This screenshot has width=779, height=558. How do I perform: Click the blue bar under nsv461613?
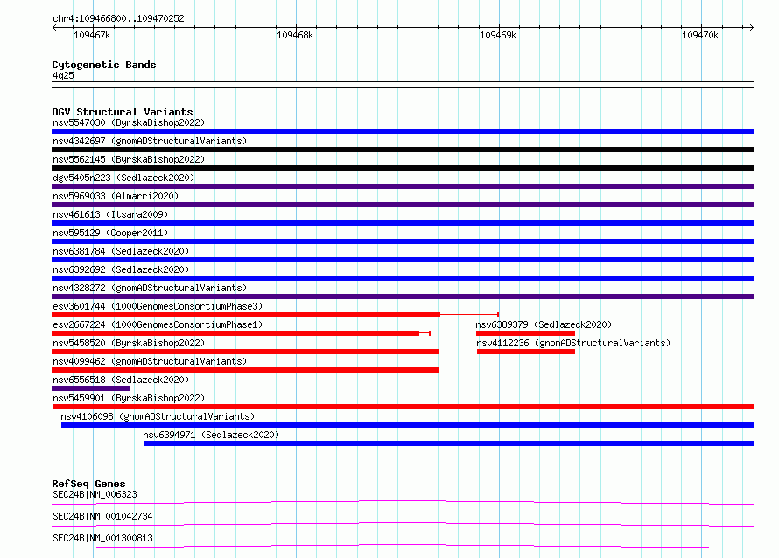click(x=403, y=223)
